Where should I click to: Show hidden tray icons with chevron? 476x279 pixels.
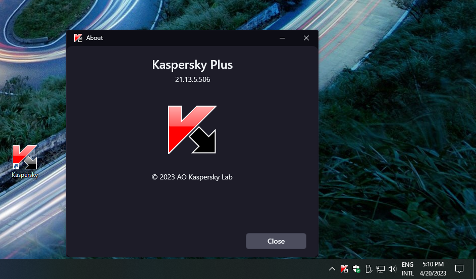point(332,269)
